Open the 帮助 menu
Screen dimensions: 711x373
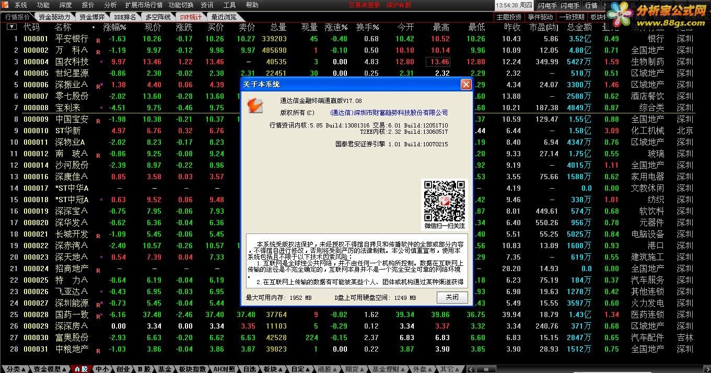click(252, 5)
